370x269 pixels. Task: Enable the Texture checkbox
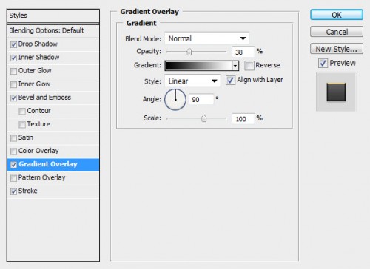pyautogui.click(x=22, y=124)
